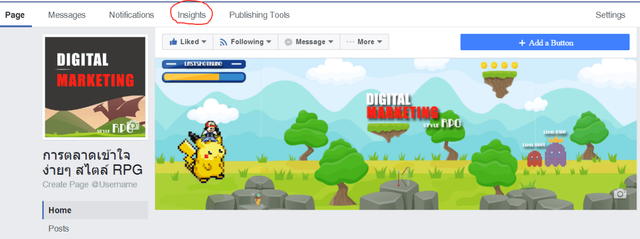640x239 pixels.
Task: Click the RSS feed icon on Following
Action: click(x=223, y=42)
